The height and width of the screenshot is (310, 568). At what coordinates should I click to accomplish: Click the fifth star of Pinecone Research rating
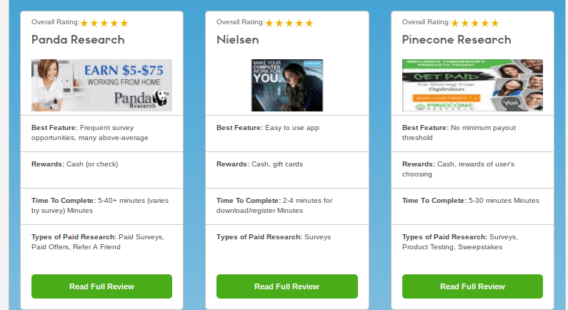tap(495, 24)
